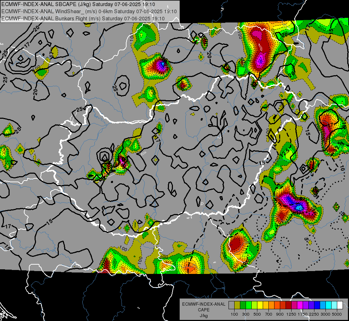
Task: Click the legend value 3000
Action: click(x=325, y=314)
